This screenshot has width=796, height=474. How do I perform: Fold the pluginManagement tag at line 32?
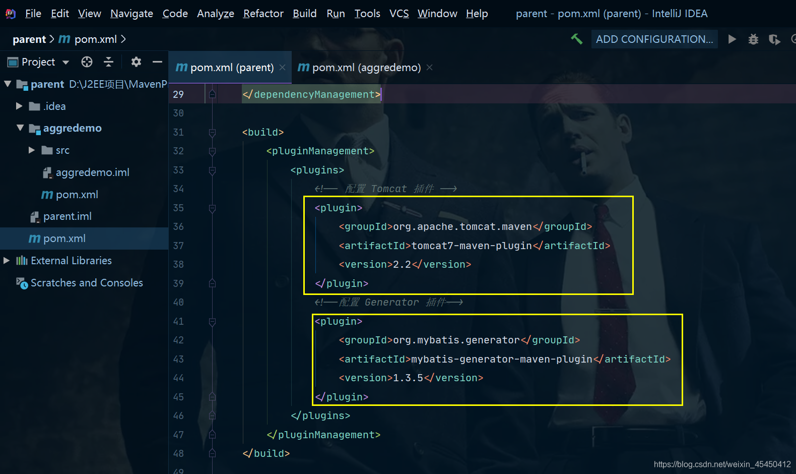tap(212, 151)
